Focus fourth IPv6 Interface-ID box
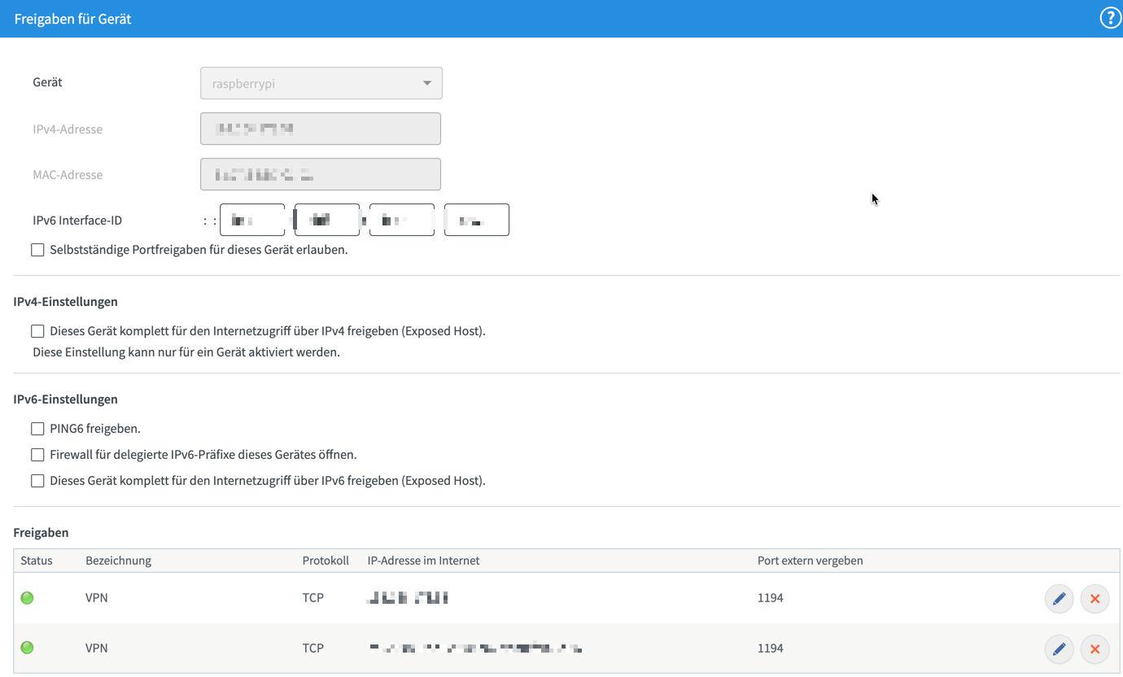Viewport: 1123px width, 677px height. pos(477,220)
